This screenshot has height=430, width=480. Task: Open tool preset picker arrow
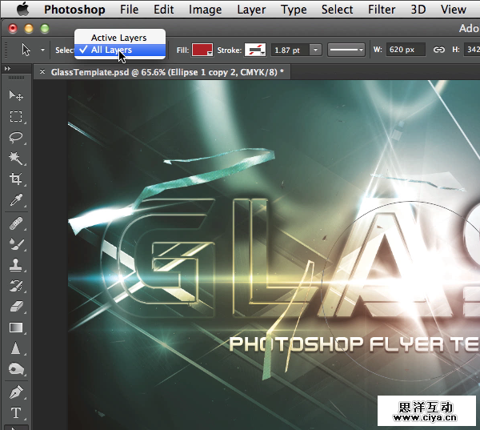pos(42,50)
